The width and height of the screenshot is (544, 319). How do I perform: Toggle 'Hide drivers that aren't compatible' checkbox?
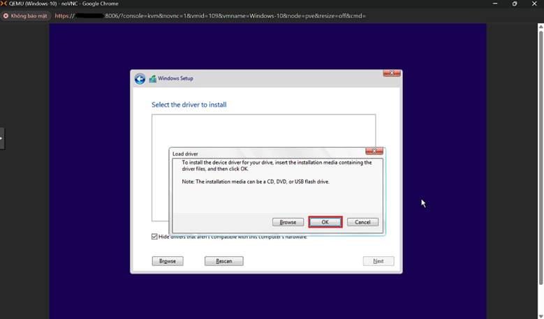tap(155, 237)
